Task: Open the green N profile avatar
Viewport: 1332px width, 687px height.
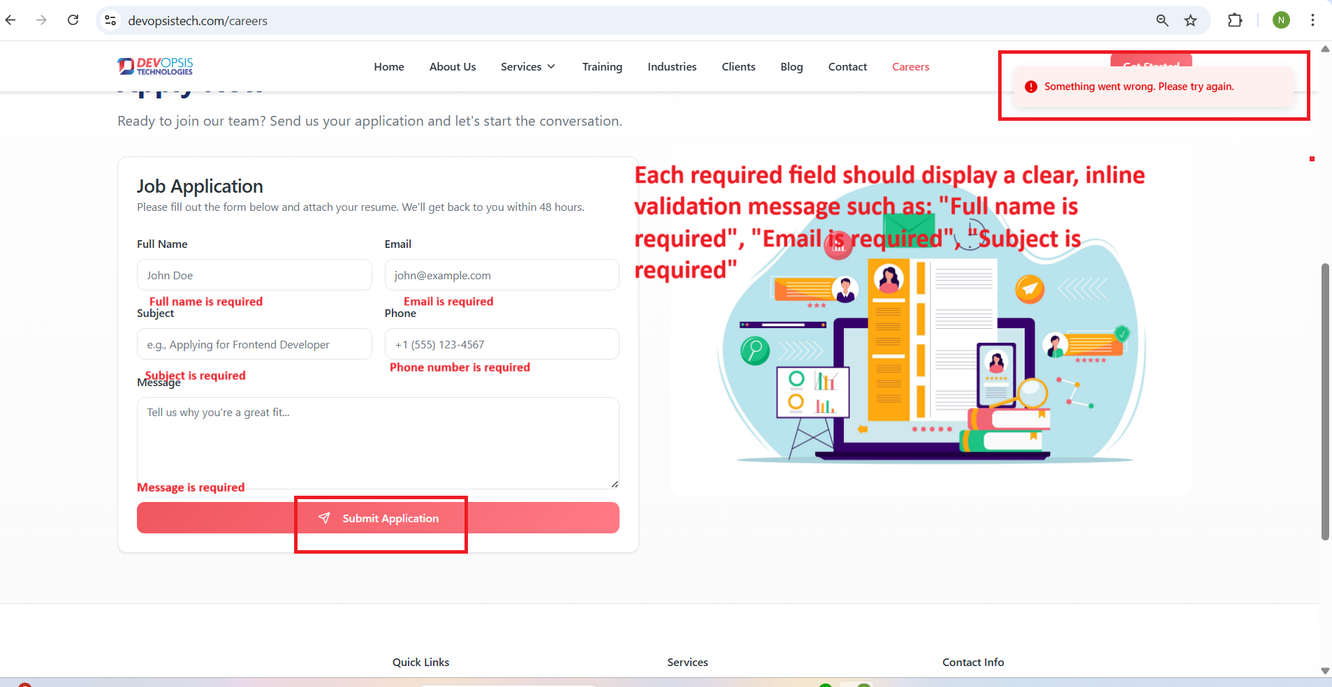Action: coord(1280,20)
